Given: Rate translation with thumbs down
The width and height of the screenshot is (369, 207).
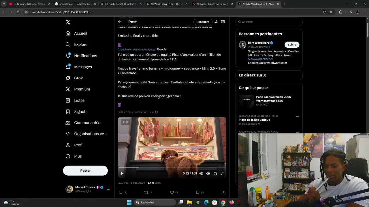Looking at the screenshot, I should coord(157,112).
